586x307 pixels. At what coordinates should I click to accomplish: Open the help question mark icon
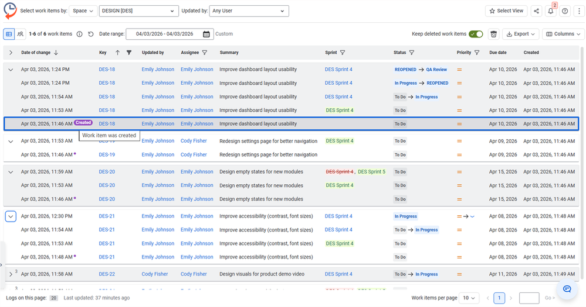pyautogui.click(x=565, y=11)
